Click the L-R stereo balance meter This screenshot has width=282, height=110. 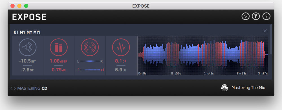point(90,61)
